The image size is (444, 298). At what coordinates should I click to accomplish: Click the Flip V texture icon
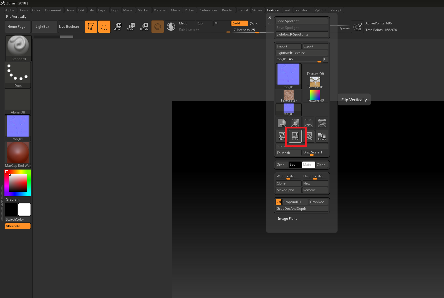point(295,136)
